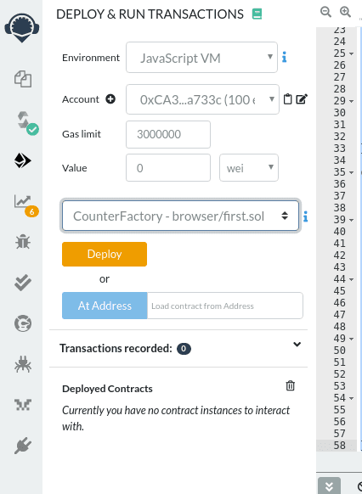Viewport: 362px width, 494px height.
Task: Open the CounterFactory contract selector
Action: click(x=180, y=216)
